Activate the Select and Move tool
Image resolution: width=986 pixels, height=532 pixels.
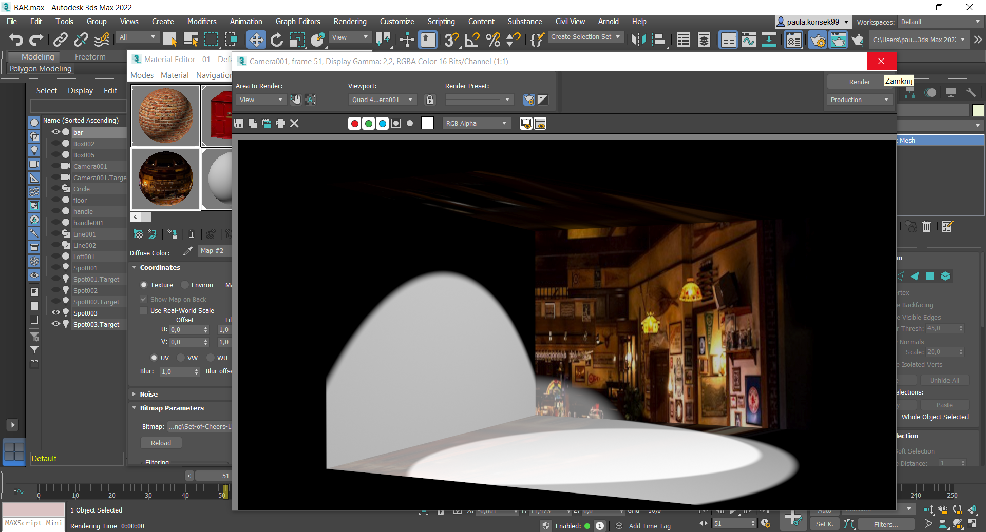[256, 40]
